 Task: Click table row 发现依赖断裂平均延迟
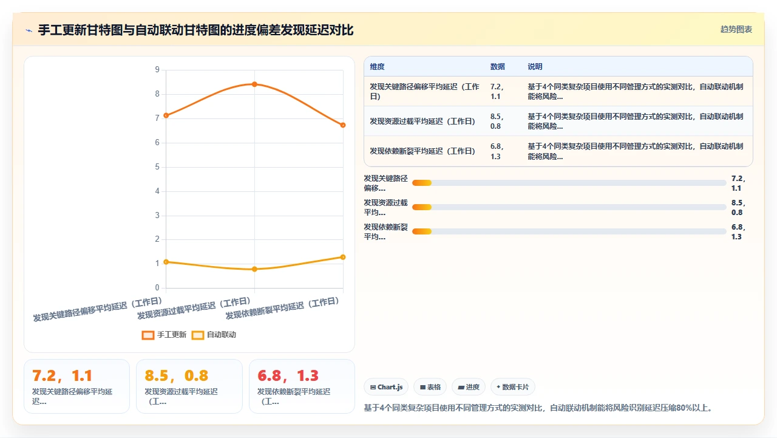pyautogui.click(x=558, y=151)
